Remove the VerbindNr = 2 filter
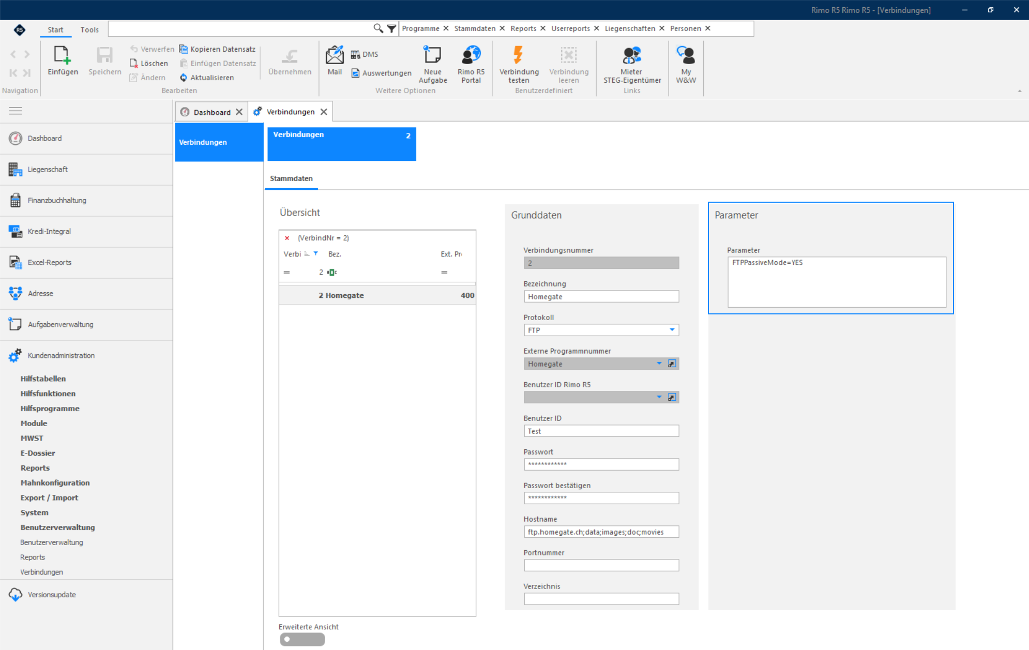The width and height of the screenshot is (1029, 650). pyautogui.click(x=287, y=238)
